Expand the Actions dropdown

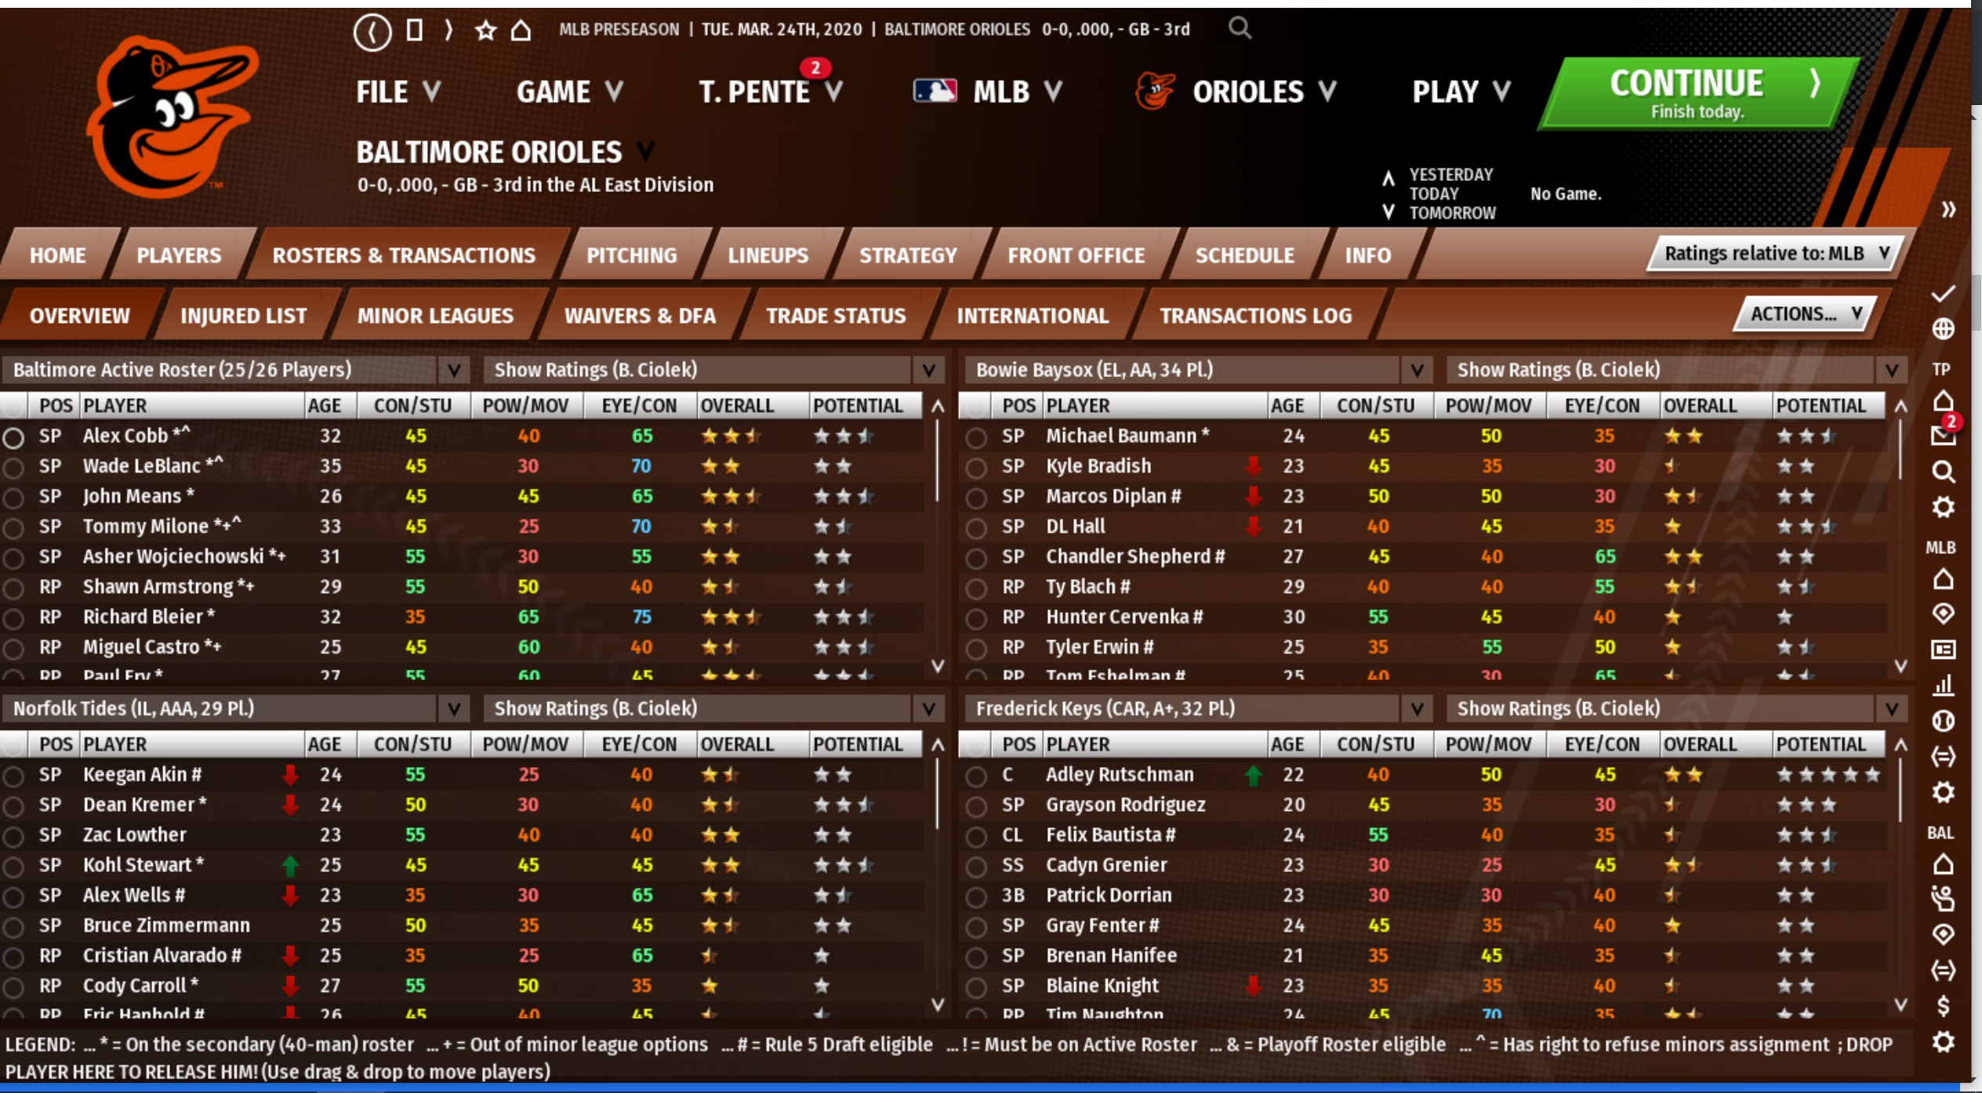click(1804, 314)
